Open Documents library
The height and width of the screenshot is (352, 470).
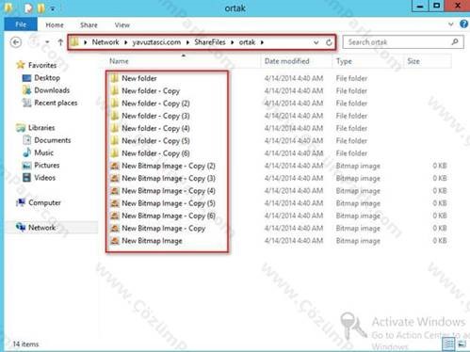coord(53,140)
